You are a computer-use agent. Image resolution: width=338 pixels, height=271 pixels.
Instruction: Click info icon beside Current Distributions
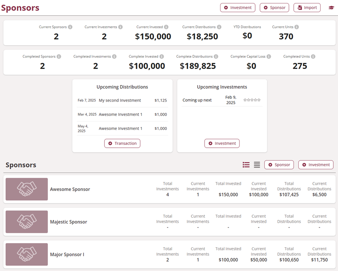coord(219,27)
